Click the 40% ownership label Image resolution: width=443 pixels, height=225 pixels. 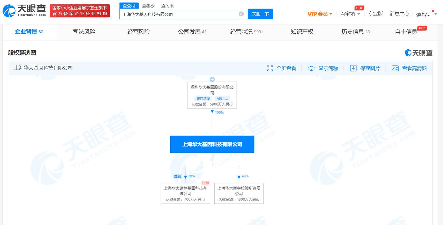pos(245,176)
